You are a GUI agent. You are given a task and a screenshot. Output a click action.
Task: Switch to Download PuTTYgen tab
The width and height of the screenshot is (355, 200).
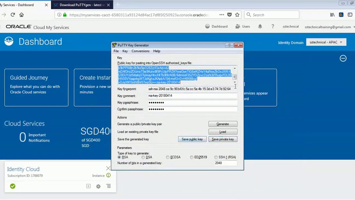(x=82, y=5)
